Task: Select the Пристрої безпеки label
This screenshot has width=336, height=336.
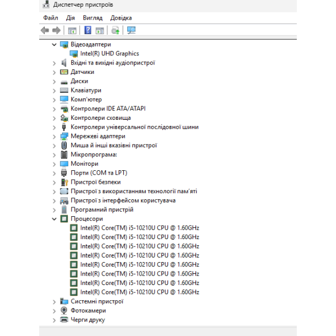Action: pyautogui.click(x=96, y=182)
